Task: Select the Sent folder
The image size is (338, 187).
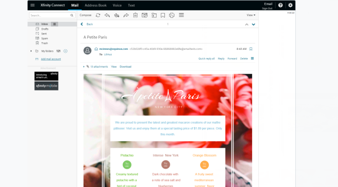Action: (44, 34)
